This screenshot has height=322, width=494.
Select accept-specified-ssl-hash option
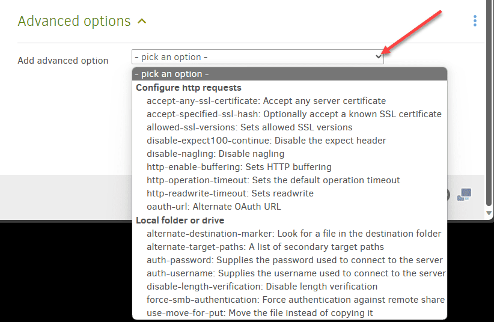(x=294, y=114)
